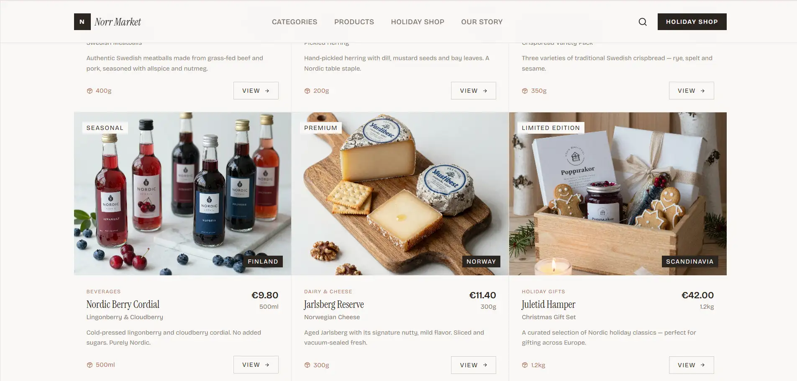Viewport: 797px width, 381px height.
Task: Click the Norr Market N logo
Action: (82, 22)
